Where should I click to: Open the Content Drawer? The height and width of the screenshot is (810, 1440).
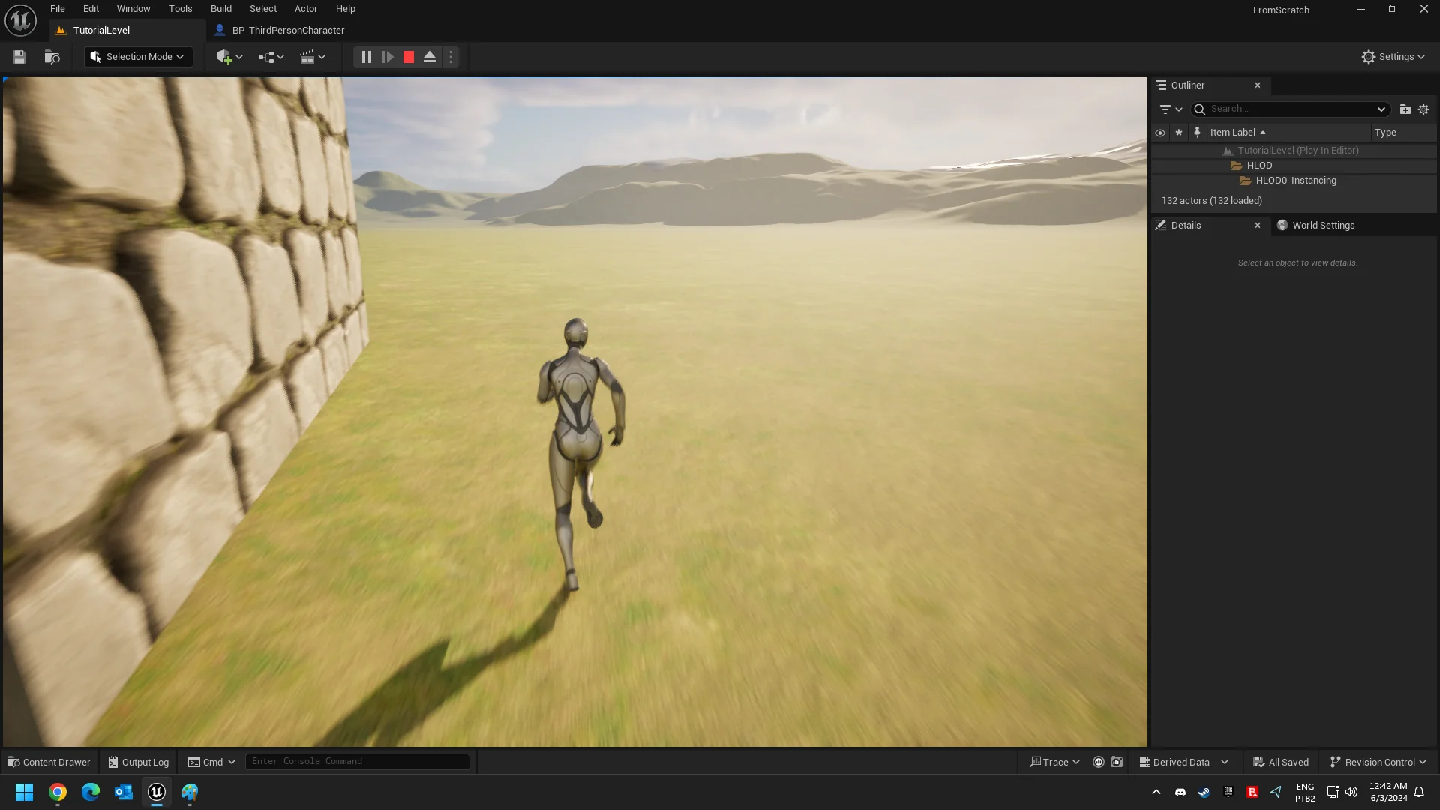[49, 762]
